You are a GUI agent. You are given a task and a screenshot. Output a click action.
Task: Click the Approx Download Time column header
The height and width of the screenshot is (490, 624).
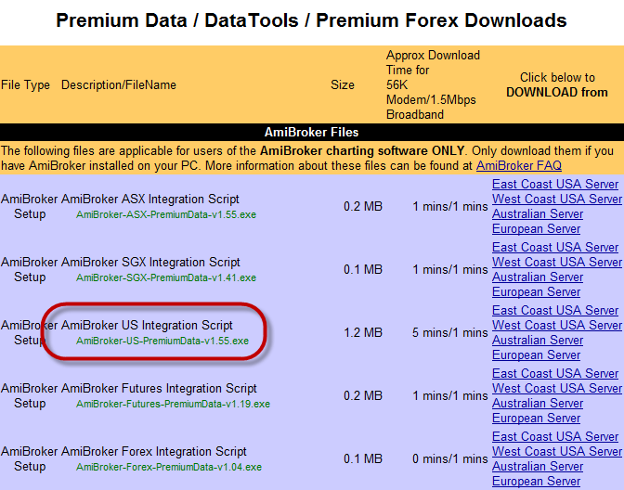pos(433,84)
